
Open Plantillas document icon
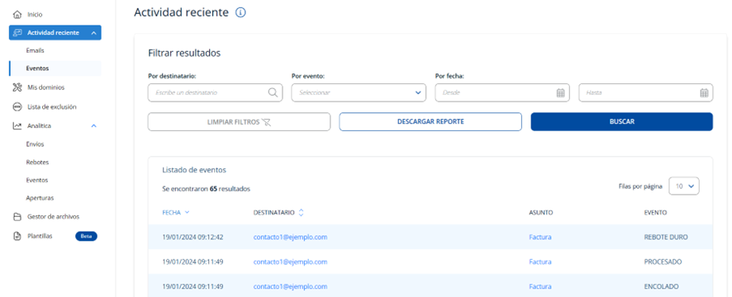coord(17,236)
